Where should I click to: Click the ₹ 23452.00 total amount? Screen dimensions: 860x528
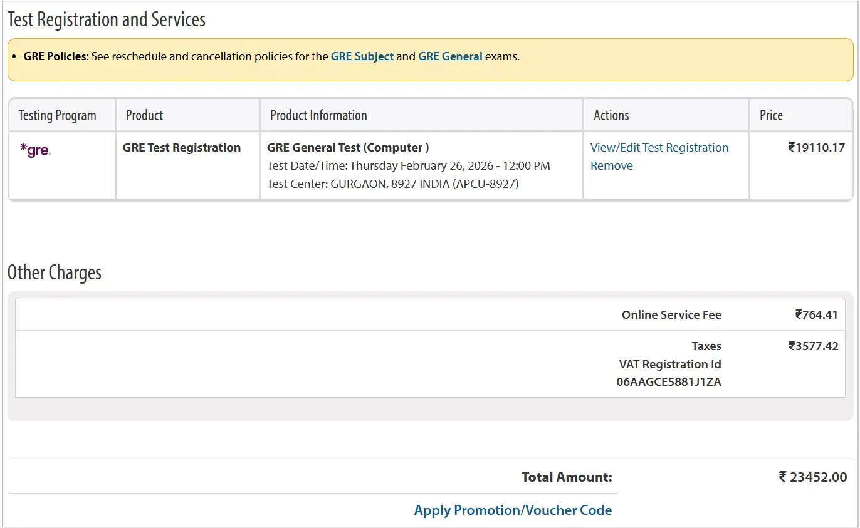[x=813, y=477]
